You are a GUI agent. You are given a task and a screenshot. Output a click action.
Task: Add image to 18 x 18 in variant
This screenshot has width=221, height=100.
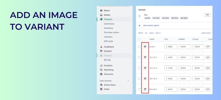145,79
